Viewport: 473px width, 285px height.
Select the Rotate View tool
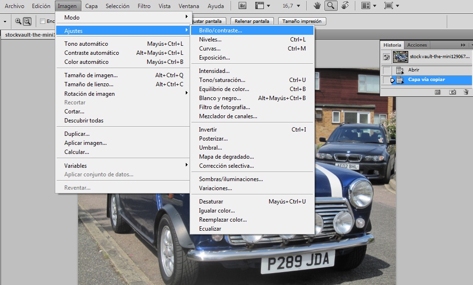345,6
